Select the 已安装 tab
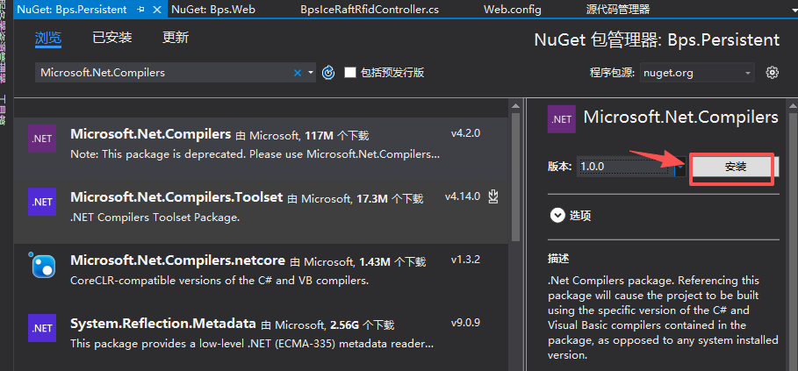The width and height of the screenshot is (798, 371). click(x=112, y=38)
